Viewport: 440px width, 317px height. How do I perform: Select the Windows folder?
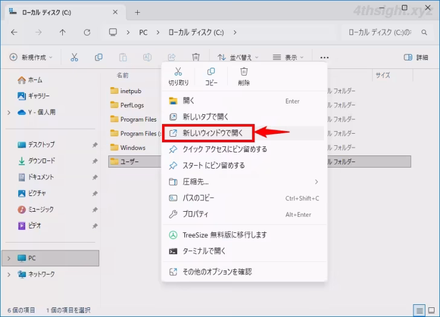pyautogui.click(x=128, y=148)
